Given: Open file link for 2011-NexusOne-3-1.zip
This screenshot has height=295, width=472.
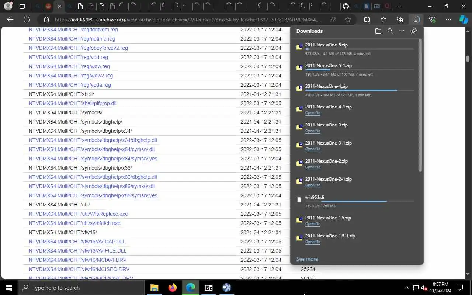Looking at the screenshot, I should pos(312,149).
